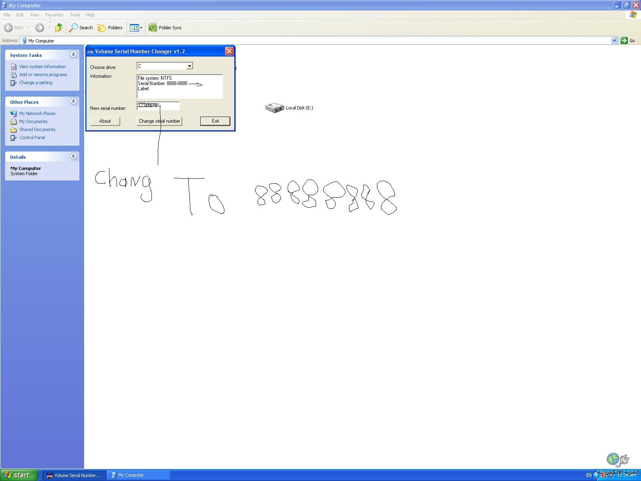Click the Information text box
Image resolution: width=641 pixels, height=481 pixels.
click(x=179, y=86)
